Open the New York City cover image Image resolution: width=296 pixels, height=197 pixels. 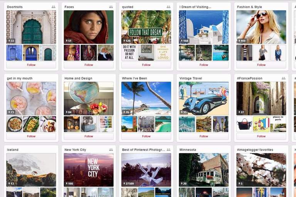(x=89, y=170)
